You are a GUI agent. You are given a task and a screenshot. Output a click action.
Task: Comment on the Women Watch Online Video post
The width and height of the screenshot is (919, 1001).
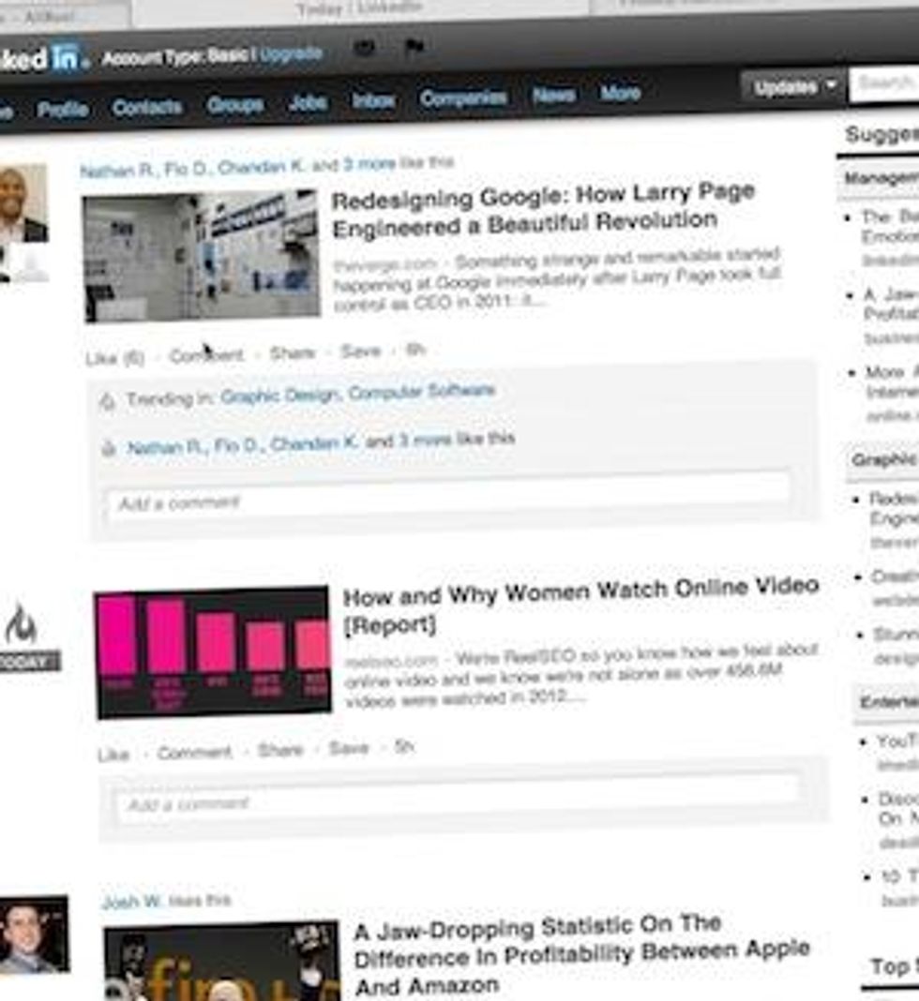[195, 753]
